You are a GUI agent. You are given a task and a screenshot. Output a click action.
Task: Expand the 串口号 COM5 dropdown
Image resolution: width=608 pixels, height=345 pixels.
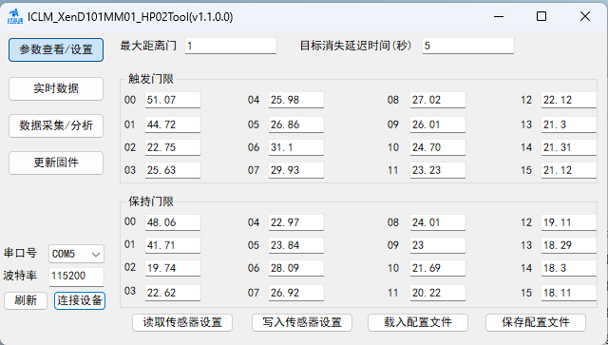pos(76,254)
